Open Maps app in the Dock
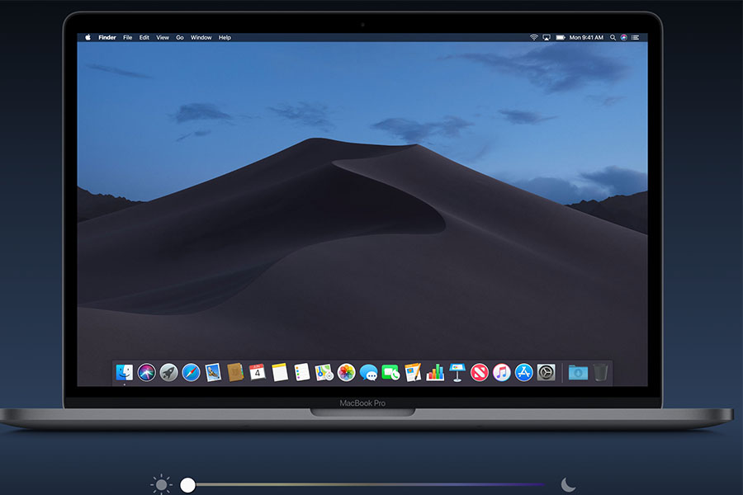This screenshot has height=495, width=743. pyautogui.click(x=324, y=372)
